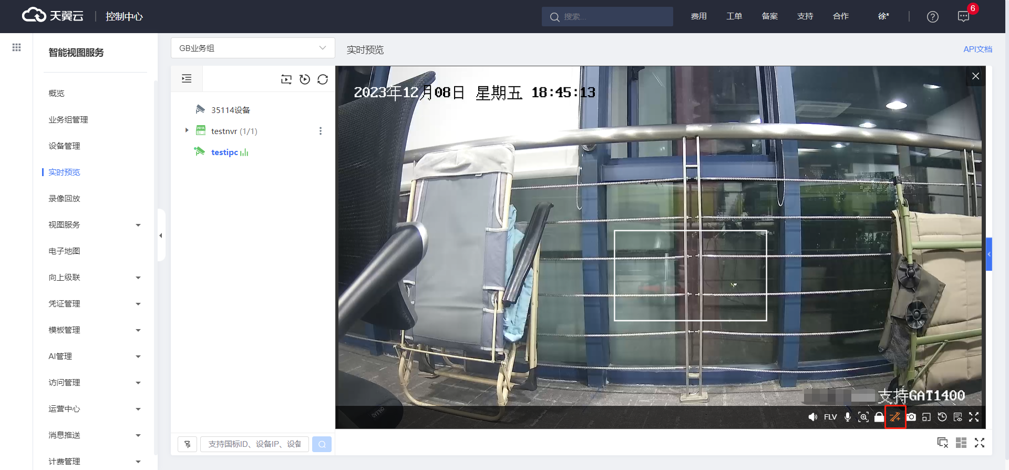The height and width of the screenshot is (470, 1009).
Task: Focus the device search input field
Action: click(254, 444)
